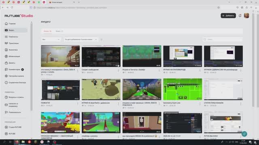The height and width of the screenshot is (145, 259).
Task: Open the notifications bell
Action: [x=240, y=16]
